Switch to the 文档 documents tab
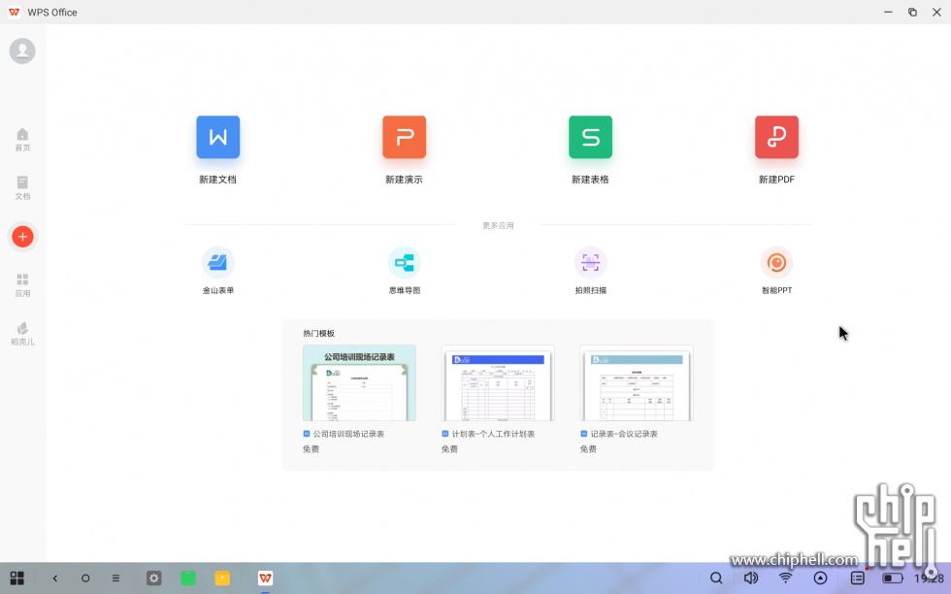Screen dimensions: 951x594 [x=22, y=187]
